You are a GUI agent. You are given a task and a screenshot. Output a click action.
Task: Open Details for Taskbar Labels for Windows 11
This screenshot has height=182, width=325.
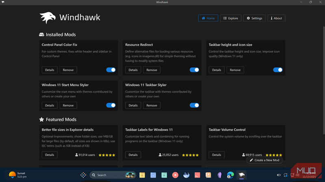tap(133, 155)
